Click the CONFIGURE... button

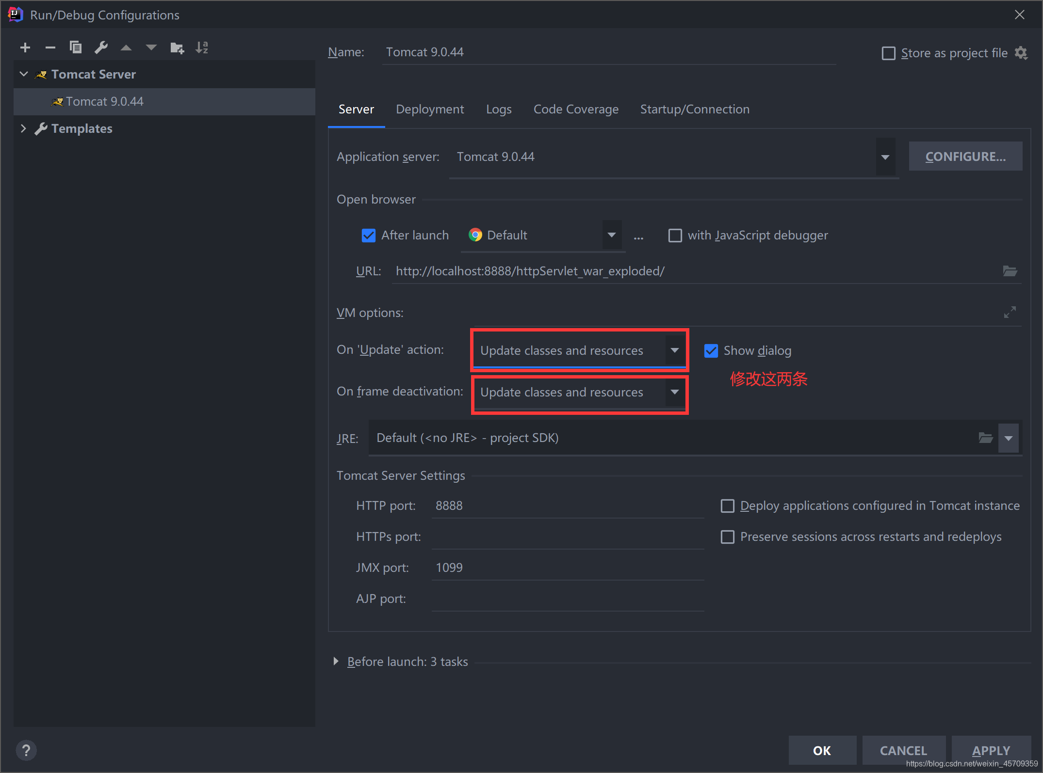[x=965, y=157]
